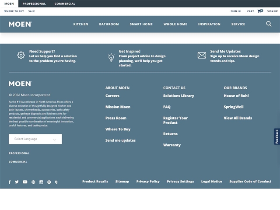Open the Warranty footer link
Image resolution: width=280 pixels, height=210 pixels.
click(x=172, y=145)
